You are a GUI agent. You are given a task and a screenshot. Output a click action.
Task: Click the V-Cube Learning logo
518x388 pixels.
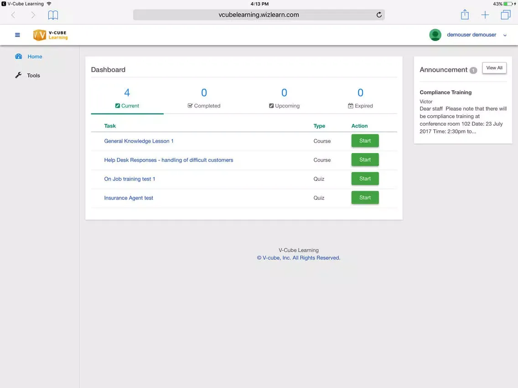tap(50, 35)
